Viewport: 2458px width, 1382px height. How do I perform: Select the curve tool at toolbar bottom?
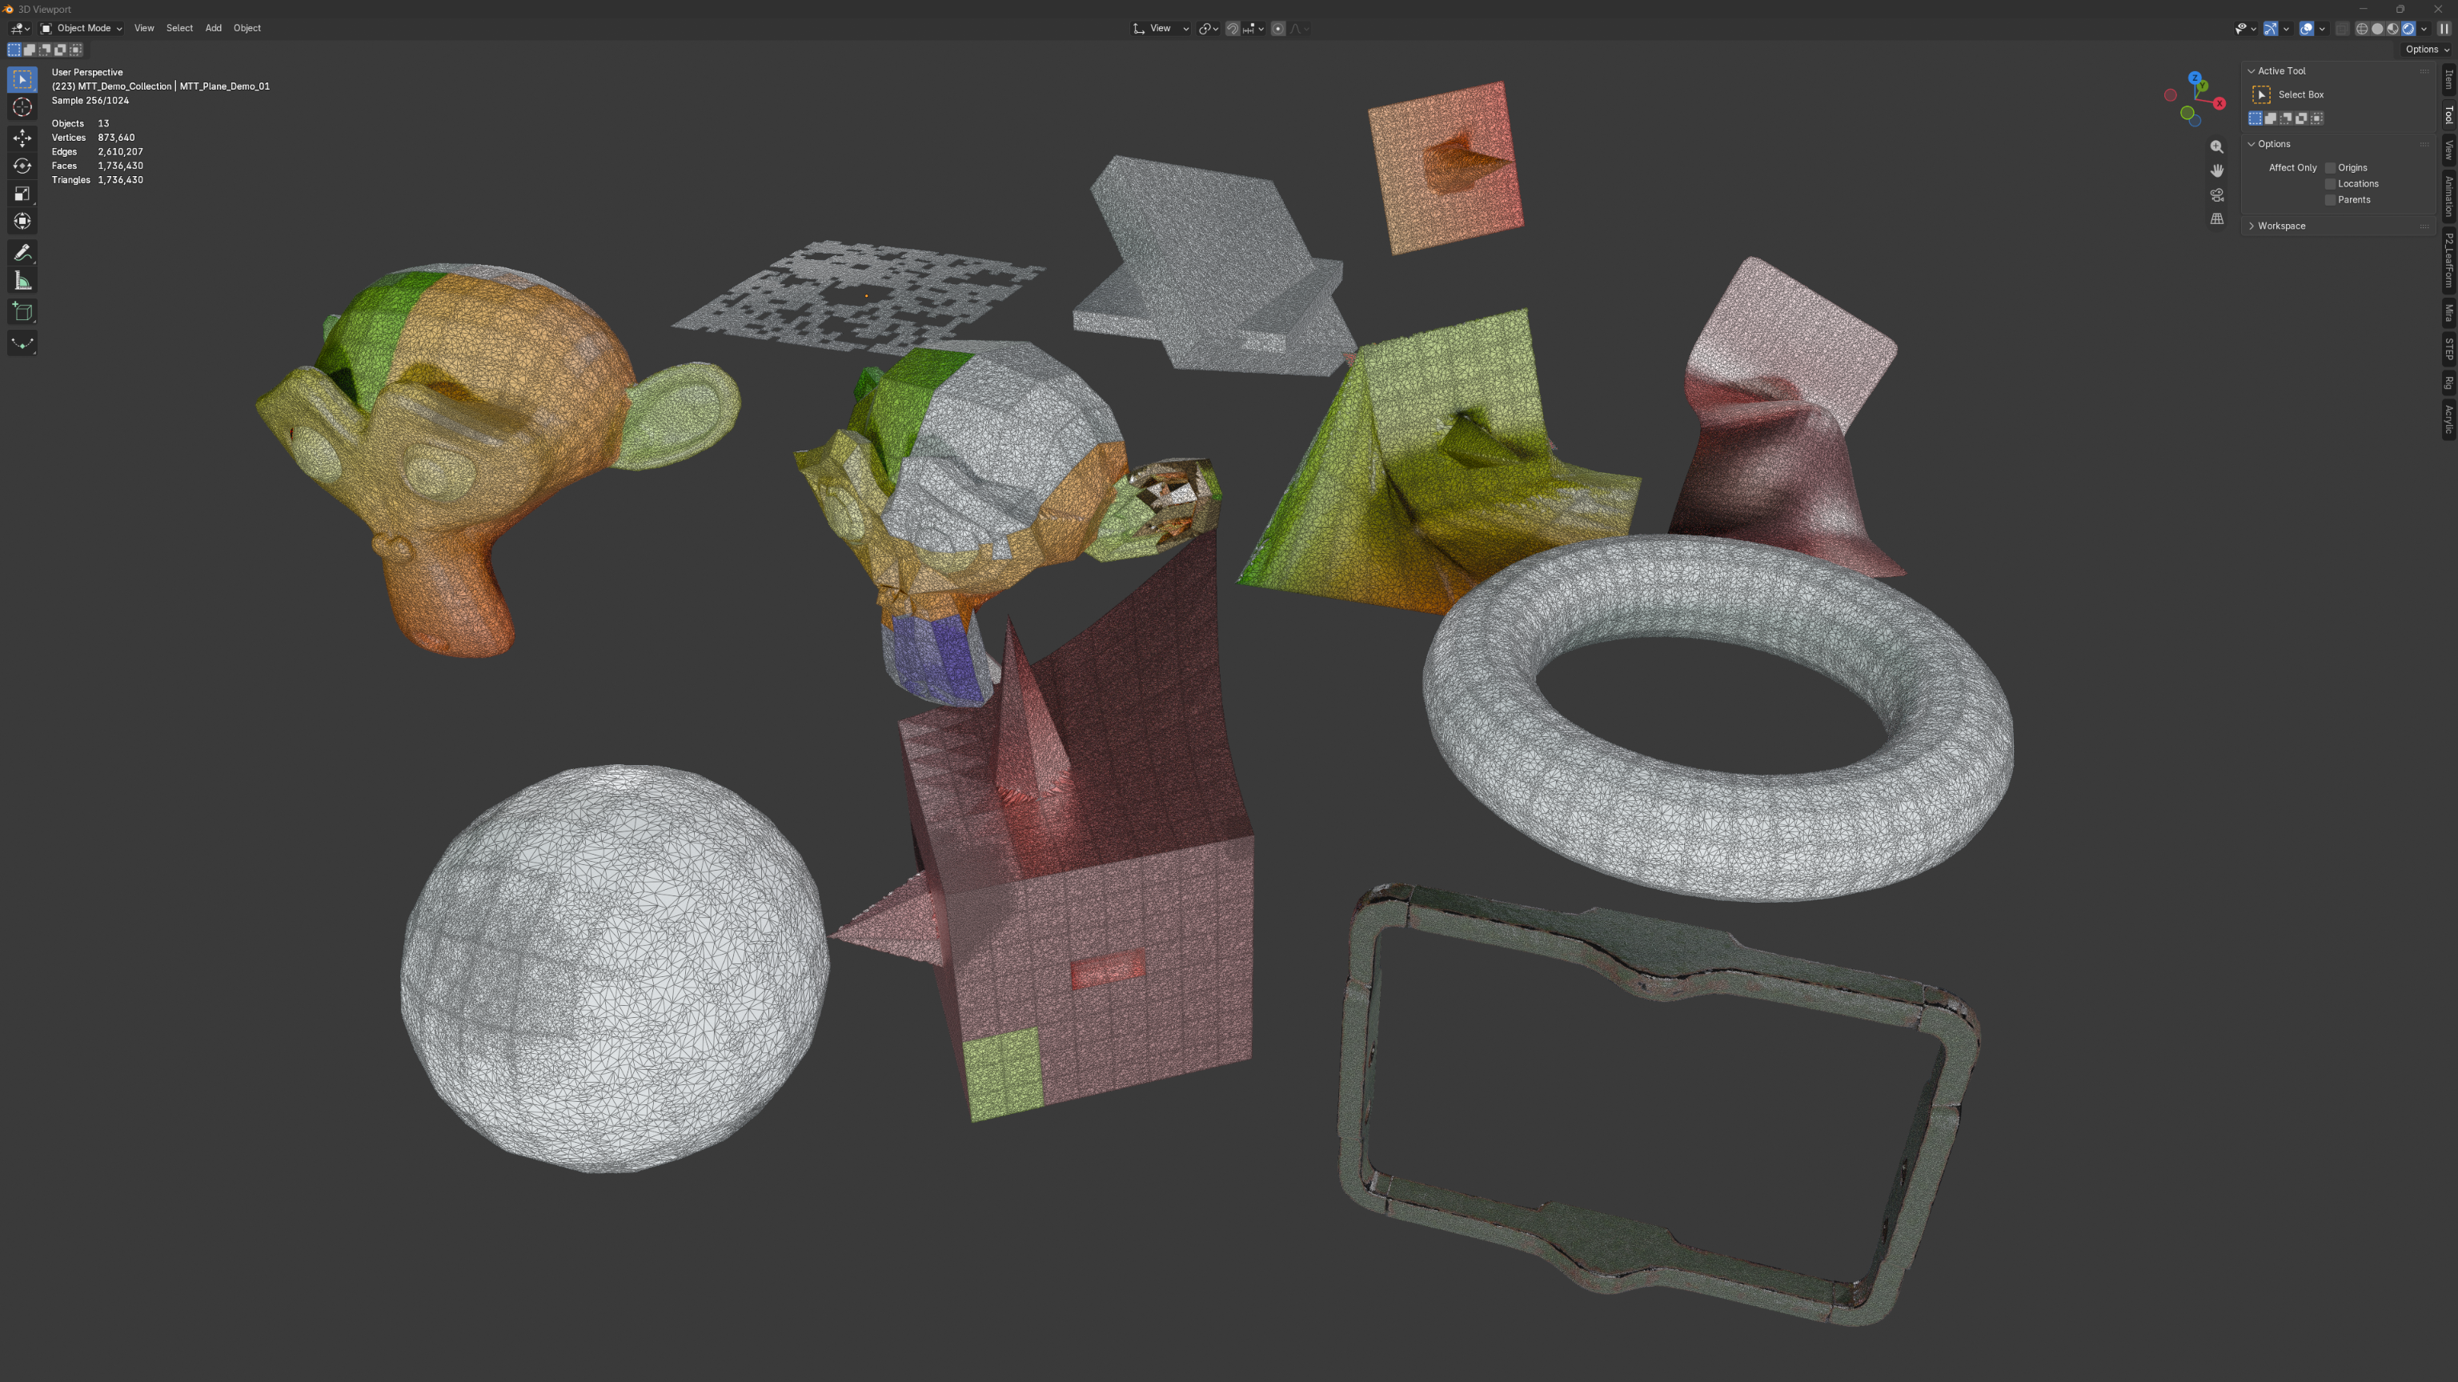[x=22, y=343]
